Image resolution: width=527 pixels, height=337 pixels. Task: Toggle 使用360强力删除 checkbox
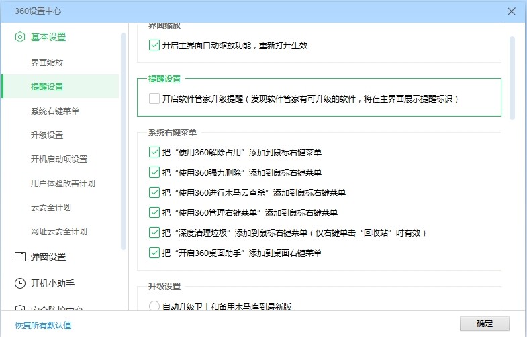pyautogui.click(x=154, y=172)
